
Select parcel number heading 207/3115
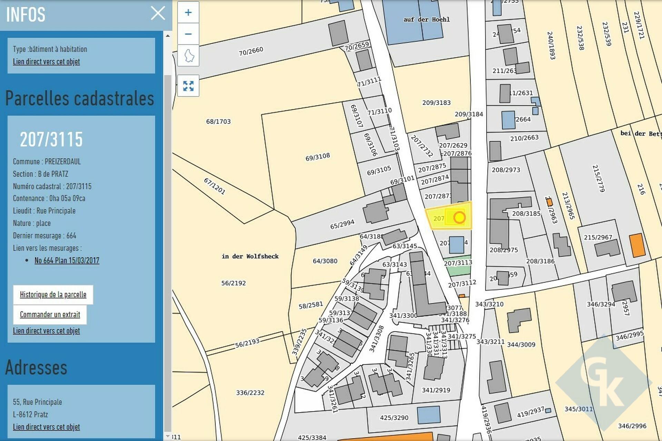pos(51,139)
